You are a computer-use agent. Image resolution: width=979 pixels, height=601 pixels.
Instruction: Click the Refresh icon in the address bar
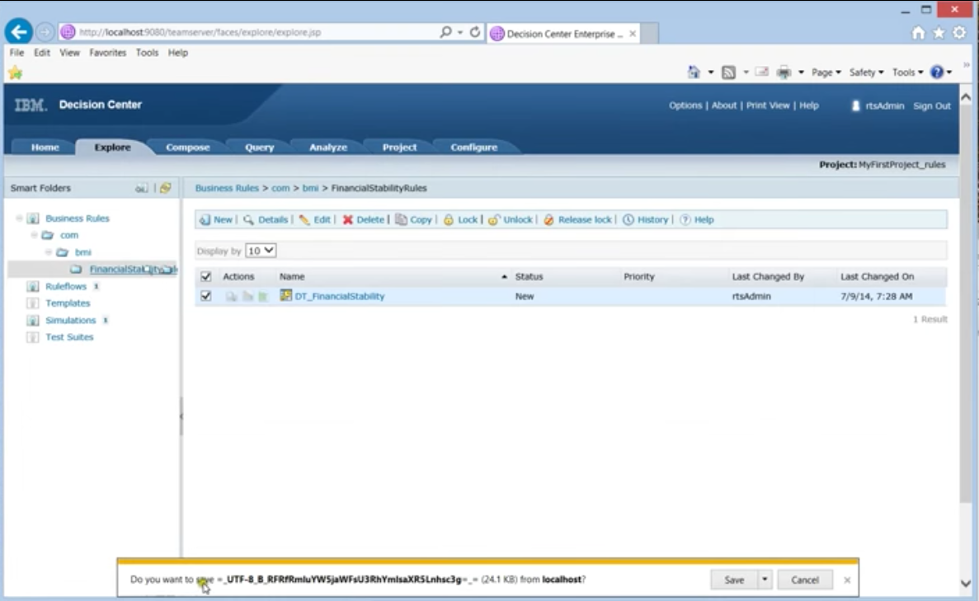475,32
